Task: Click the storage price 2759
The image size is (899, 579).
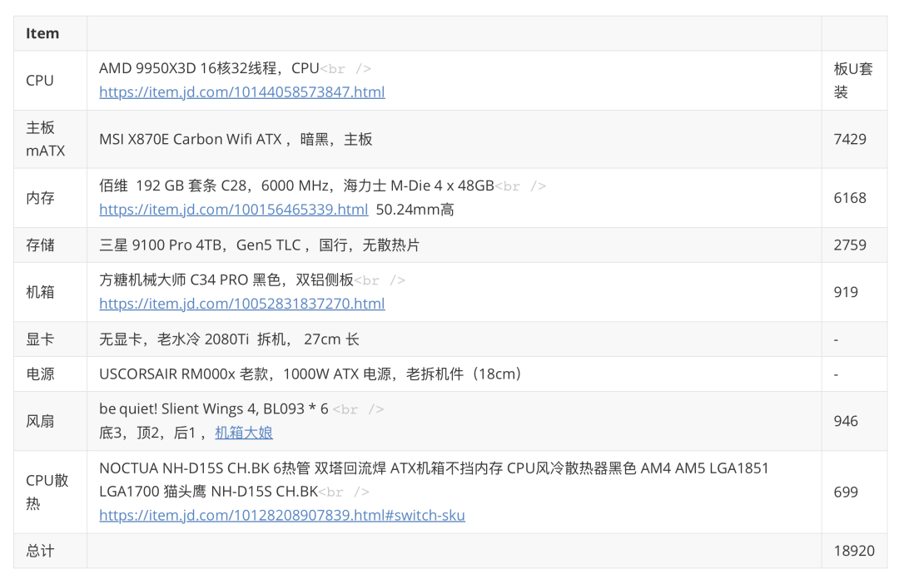Action: click(850, 245)
